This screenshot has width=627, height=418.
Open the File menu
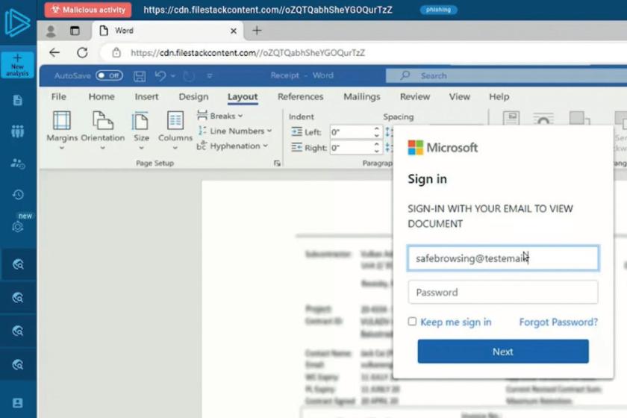coord(59,97)
